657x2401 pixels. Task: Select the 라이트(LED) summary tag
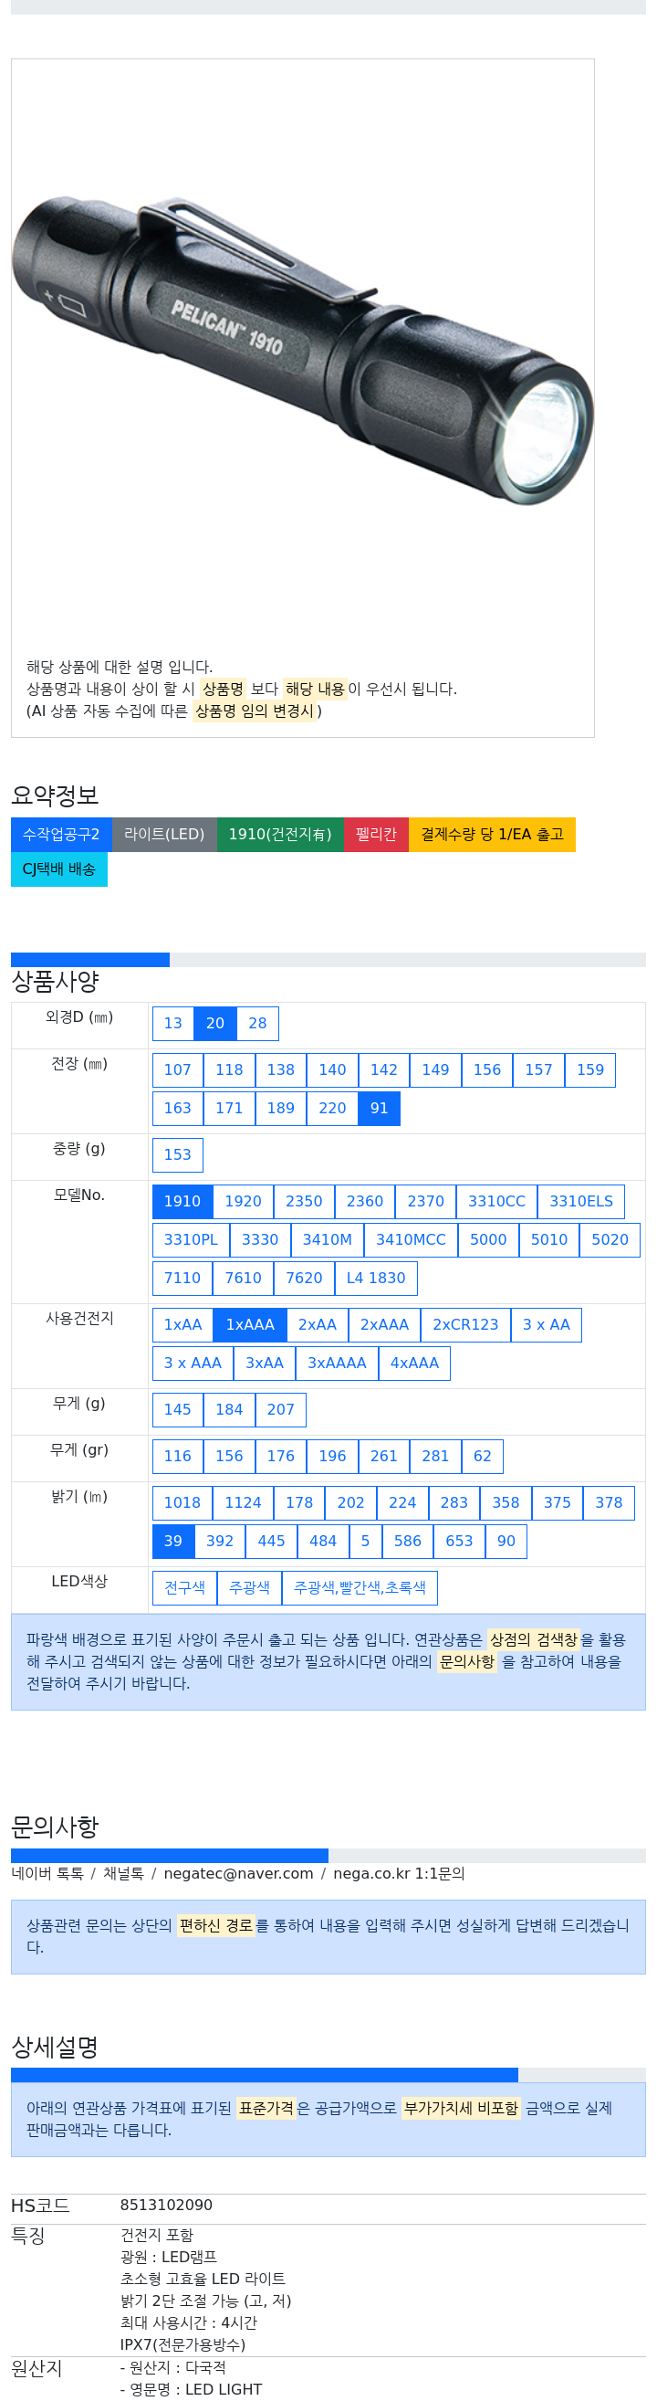pyautogui.click(x=164, y=834)
